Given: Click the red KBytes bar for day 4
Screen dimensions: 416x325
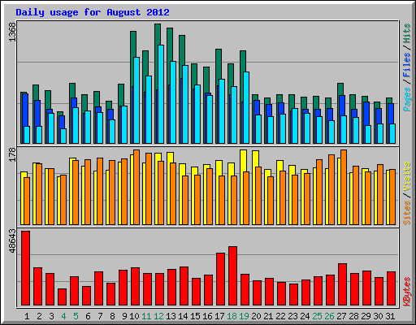Looking at the screenshot, I should [62, 297].
